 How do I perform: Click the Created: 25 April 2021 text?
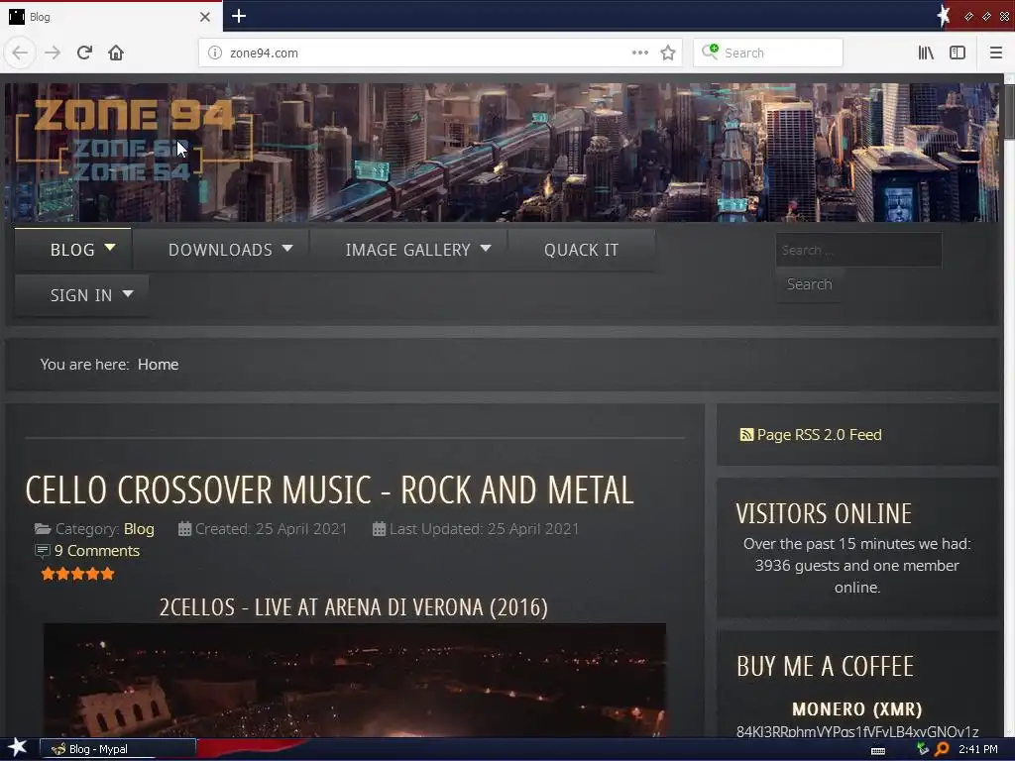click(x=271, y=529)
